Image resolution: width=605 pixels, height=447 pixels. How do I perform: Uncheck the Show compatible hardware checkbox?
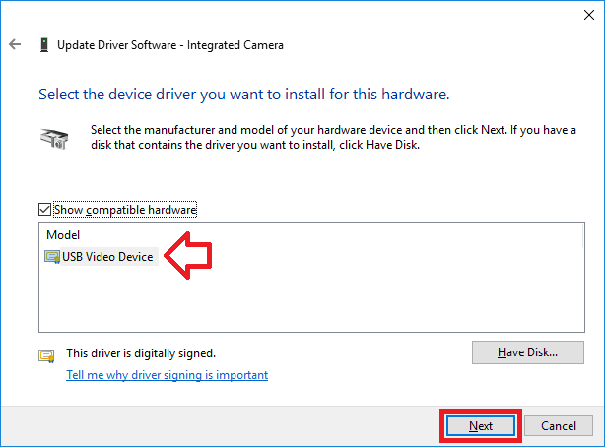tap(44, 210)
